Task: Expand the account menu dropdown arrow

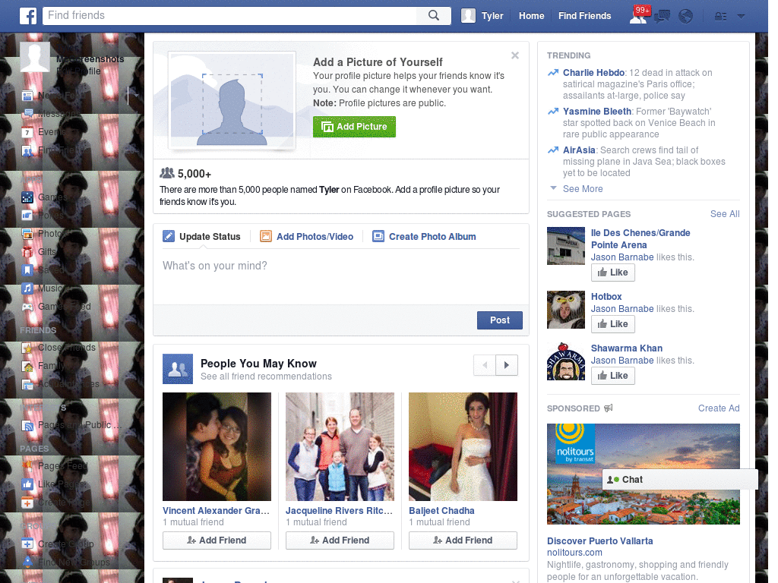Action: (x=742, y=16)
